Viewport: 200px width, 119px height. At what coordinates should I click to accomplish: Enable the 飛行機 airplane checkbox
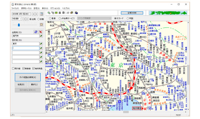pos(13,68)
